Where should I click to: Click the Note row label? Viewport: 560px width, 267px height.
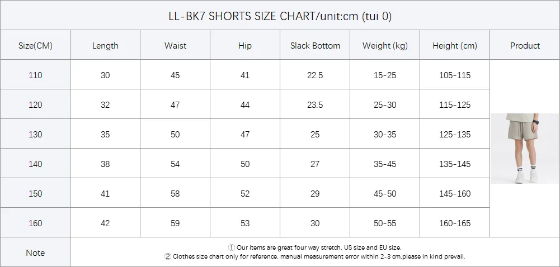click(x=35, y=253)
